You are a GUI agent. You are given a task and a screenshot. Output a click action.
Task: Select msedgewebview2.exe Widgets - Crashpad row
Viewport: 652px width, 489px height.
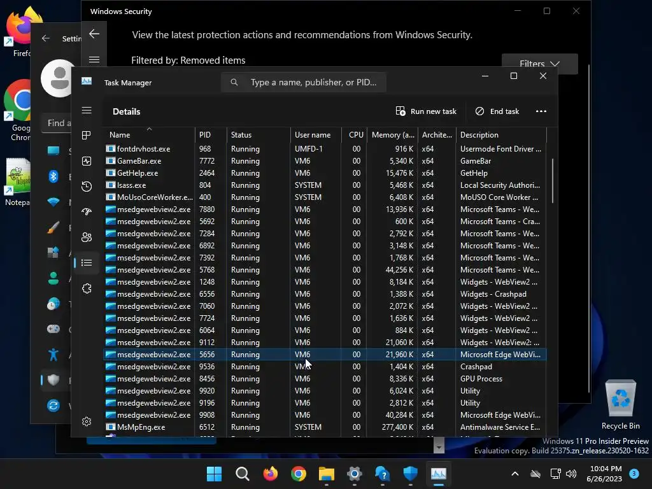324,294
